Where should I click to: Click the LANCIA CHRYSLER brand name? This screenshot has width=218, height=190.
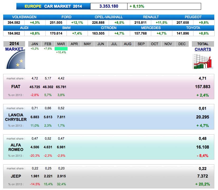16,117
